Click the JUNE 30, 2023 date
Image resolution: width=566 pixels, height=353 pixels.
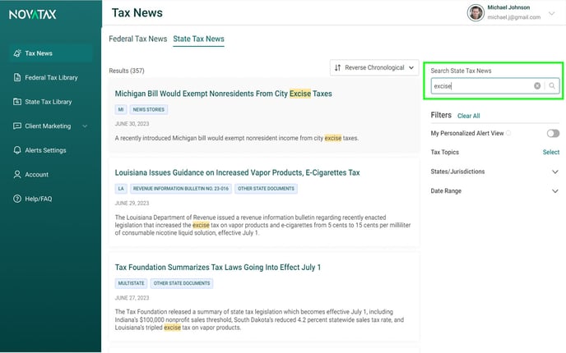point(132,123)
